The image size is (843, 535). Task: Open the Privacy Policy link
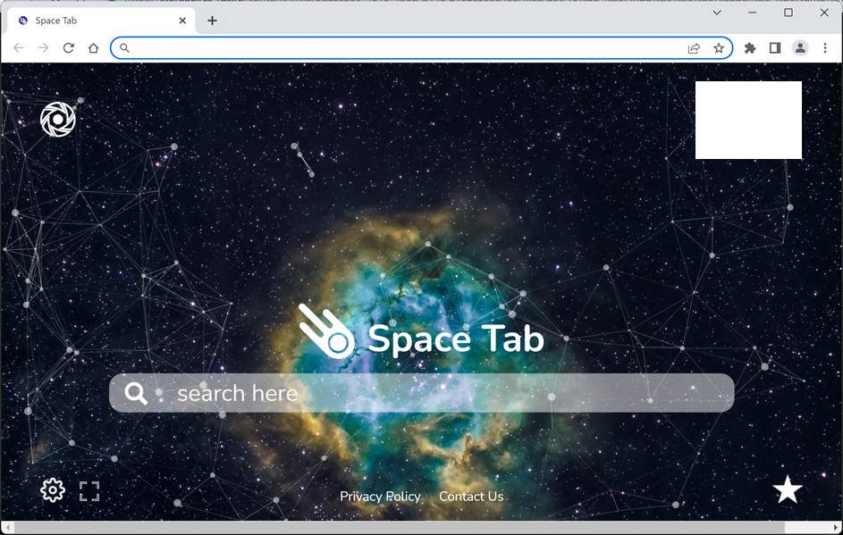[x=380, y=497]
